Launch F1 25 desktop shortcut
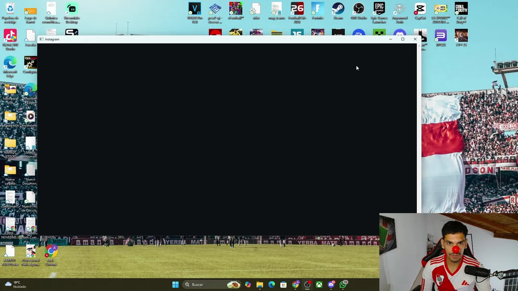This screenshot has height=291, width=518. tap(461, 38)
